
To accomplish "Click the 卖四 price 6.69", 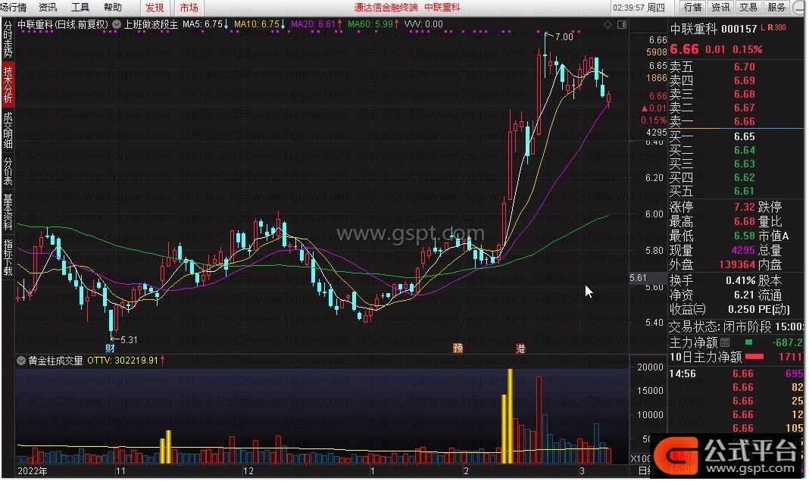I will click(x=744, y=80).
